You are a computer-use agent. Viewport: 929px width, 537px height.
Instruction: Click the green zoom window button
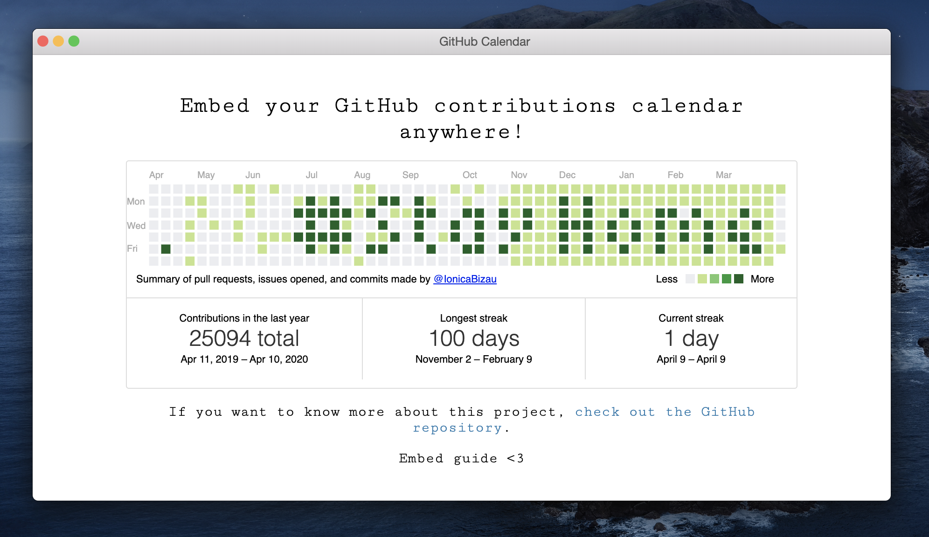pyautogui.click(x=74, y=41)
